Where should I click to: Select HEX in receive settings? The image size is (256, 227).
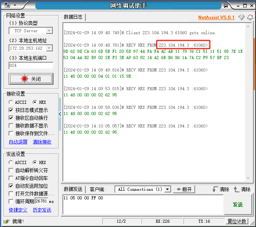[x=39, y=102]
